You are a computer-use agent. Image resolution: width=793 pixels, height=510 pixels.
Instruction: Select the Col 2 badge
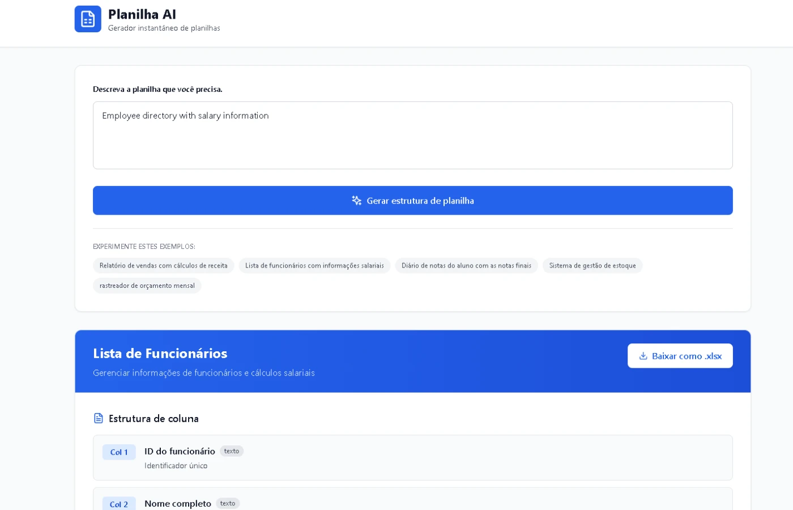(119, 504)
